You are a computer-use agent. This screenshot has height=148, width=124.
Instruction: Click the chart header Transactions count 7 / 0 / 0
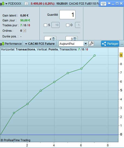[83, 49]
